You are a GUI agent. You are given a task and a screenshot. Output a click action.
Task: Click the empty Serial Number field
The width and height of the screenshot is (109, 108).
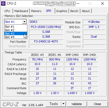click(x=46, y=46)
